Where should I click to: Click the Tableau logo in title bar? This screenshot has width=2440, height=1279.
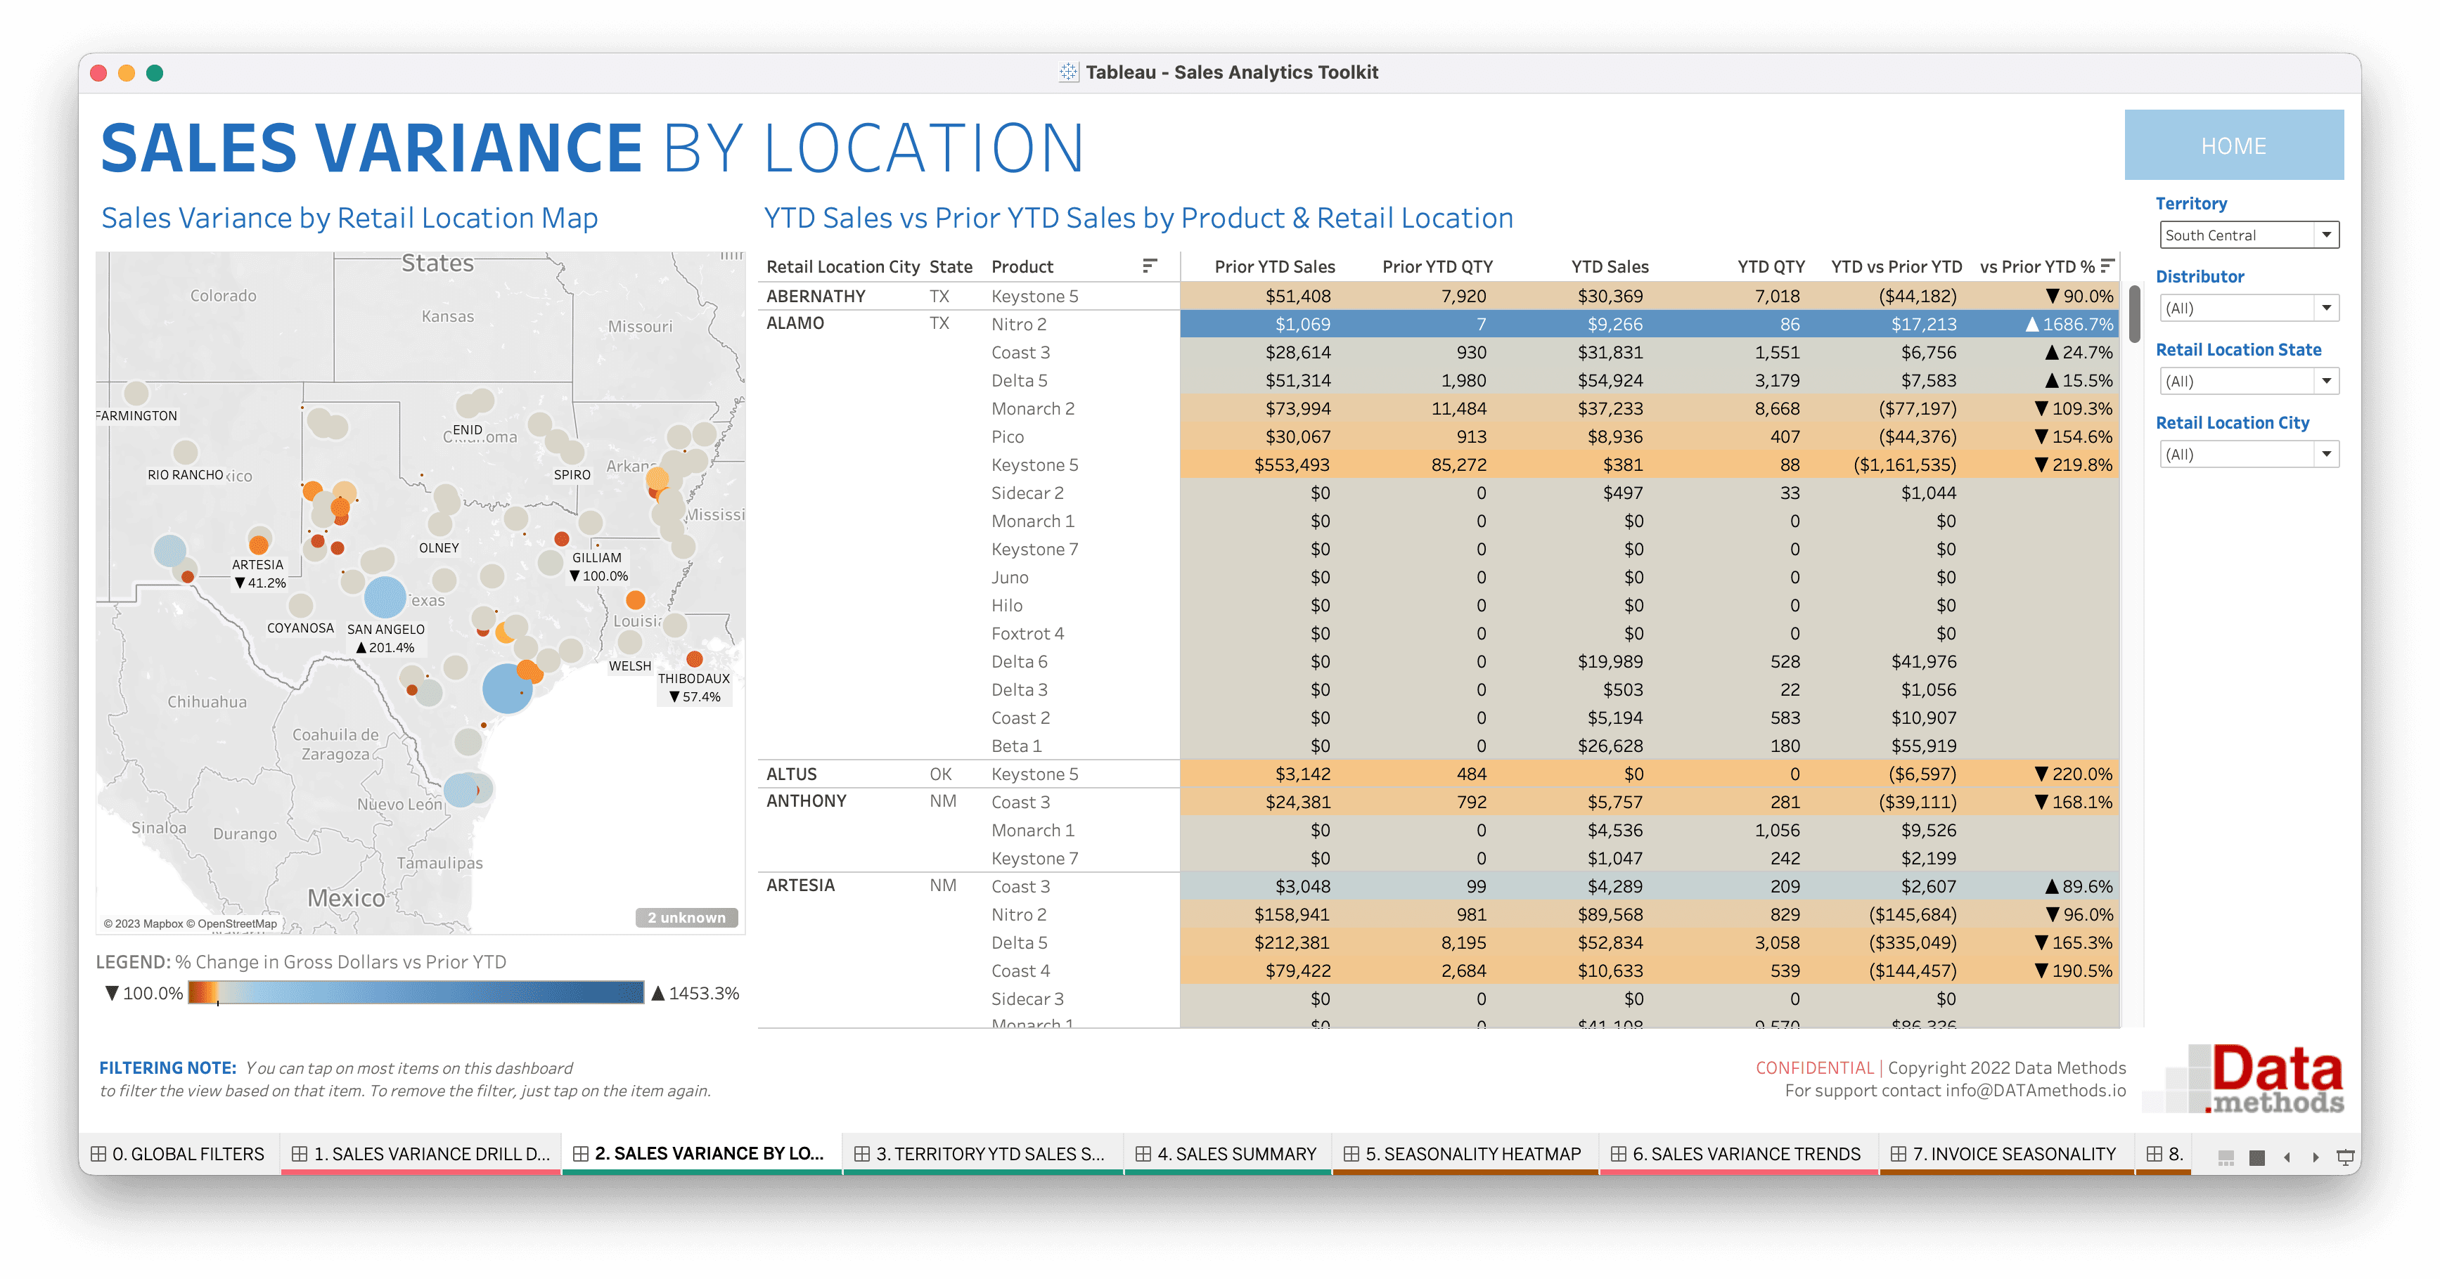[x=1068, y=72]
